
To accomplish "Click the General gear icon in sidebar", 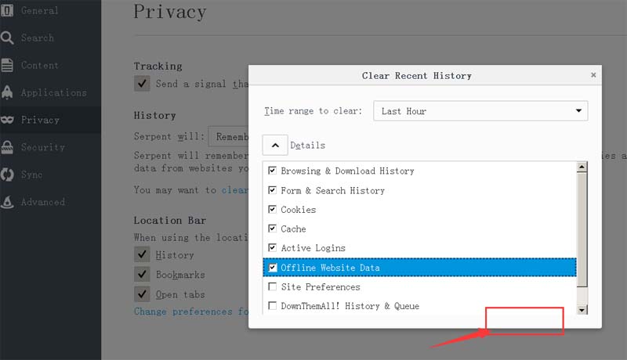I will click(8, 10).
